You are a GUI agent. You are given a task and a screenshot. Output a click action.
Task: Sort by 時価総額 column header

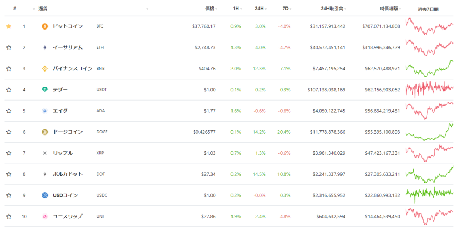(x=388, y=9)
